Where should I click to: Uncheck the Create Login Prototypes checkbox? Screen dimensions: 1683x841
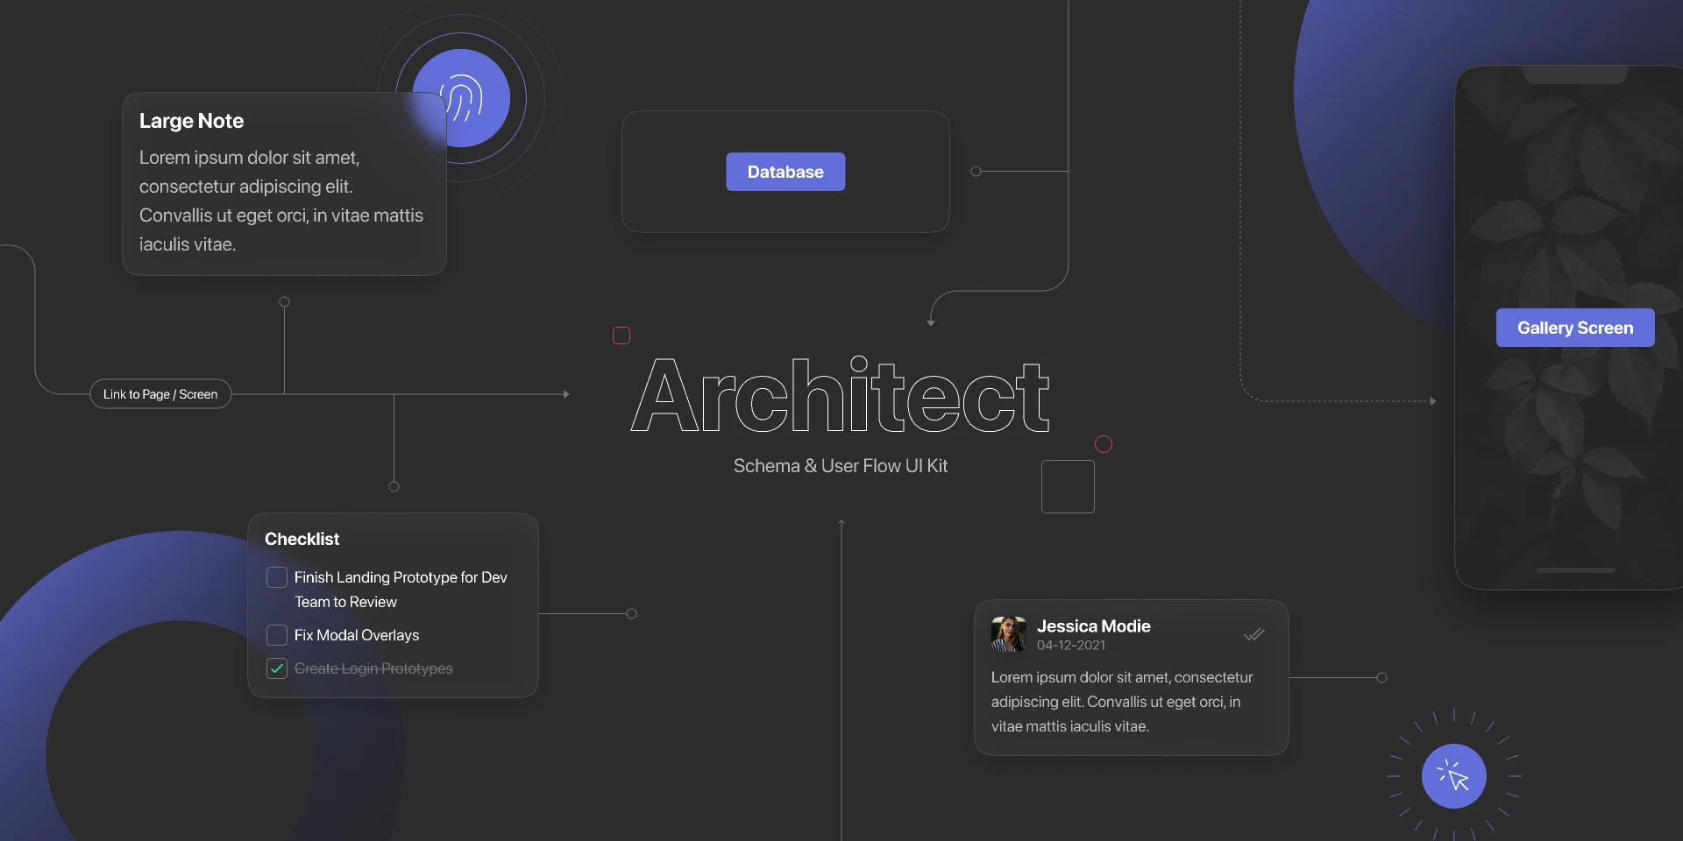pos(277,668)
